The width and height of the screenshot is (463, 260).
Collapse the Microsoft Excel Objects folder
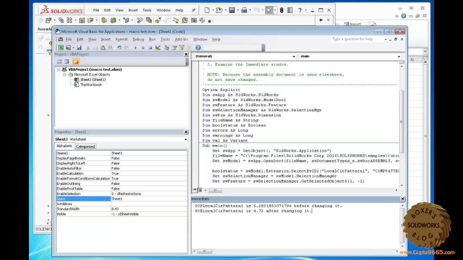64,75
